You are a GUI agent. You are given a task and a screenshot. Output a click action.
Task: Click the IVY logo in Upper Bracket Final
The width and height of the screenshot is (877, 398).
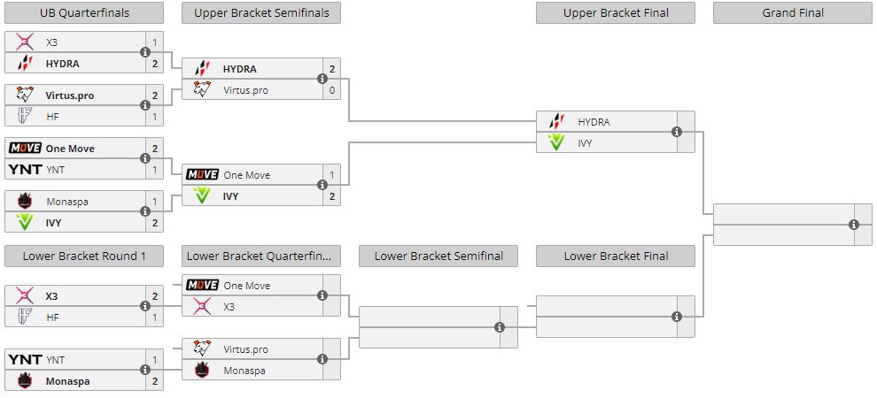coord(556,142)
